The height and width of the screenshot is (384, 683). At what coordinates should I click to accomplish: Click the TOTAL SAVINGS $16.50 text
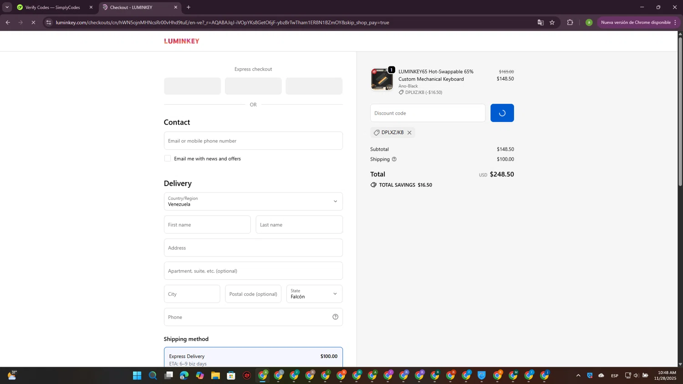coord(405,185)
